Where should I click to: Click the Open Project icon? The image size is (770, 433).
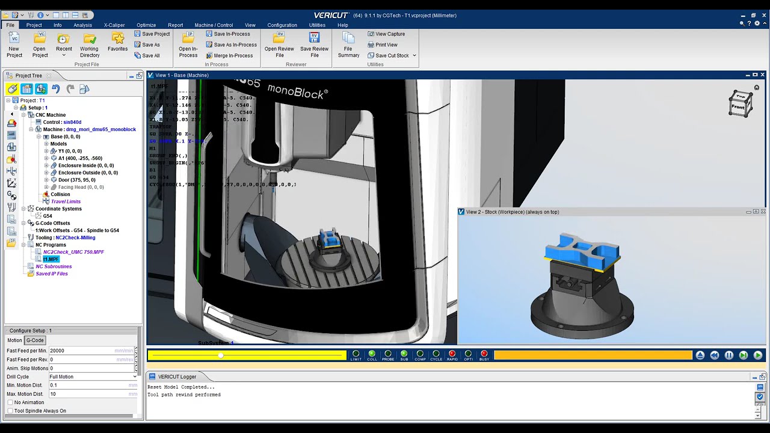[x=40, y=39]
